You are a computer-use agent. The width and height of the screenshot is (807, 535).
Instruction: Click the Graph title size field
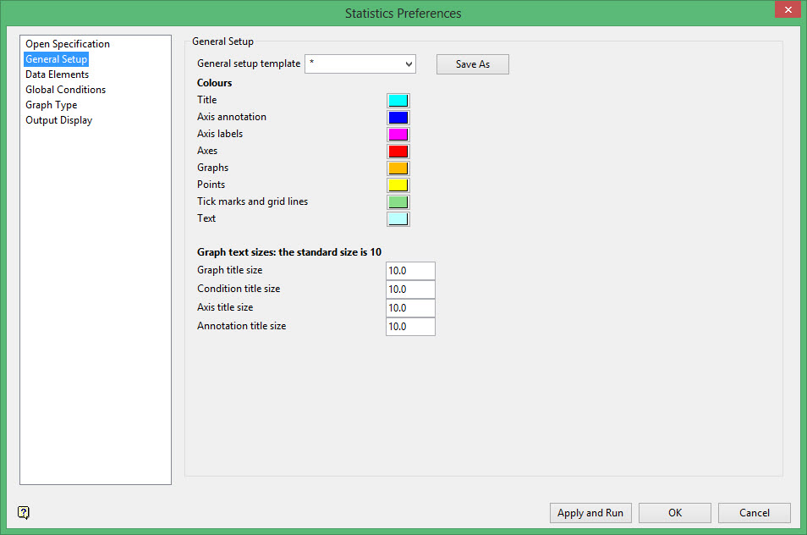point(410,271)
